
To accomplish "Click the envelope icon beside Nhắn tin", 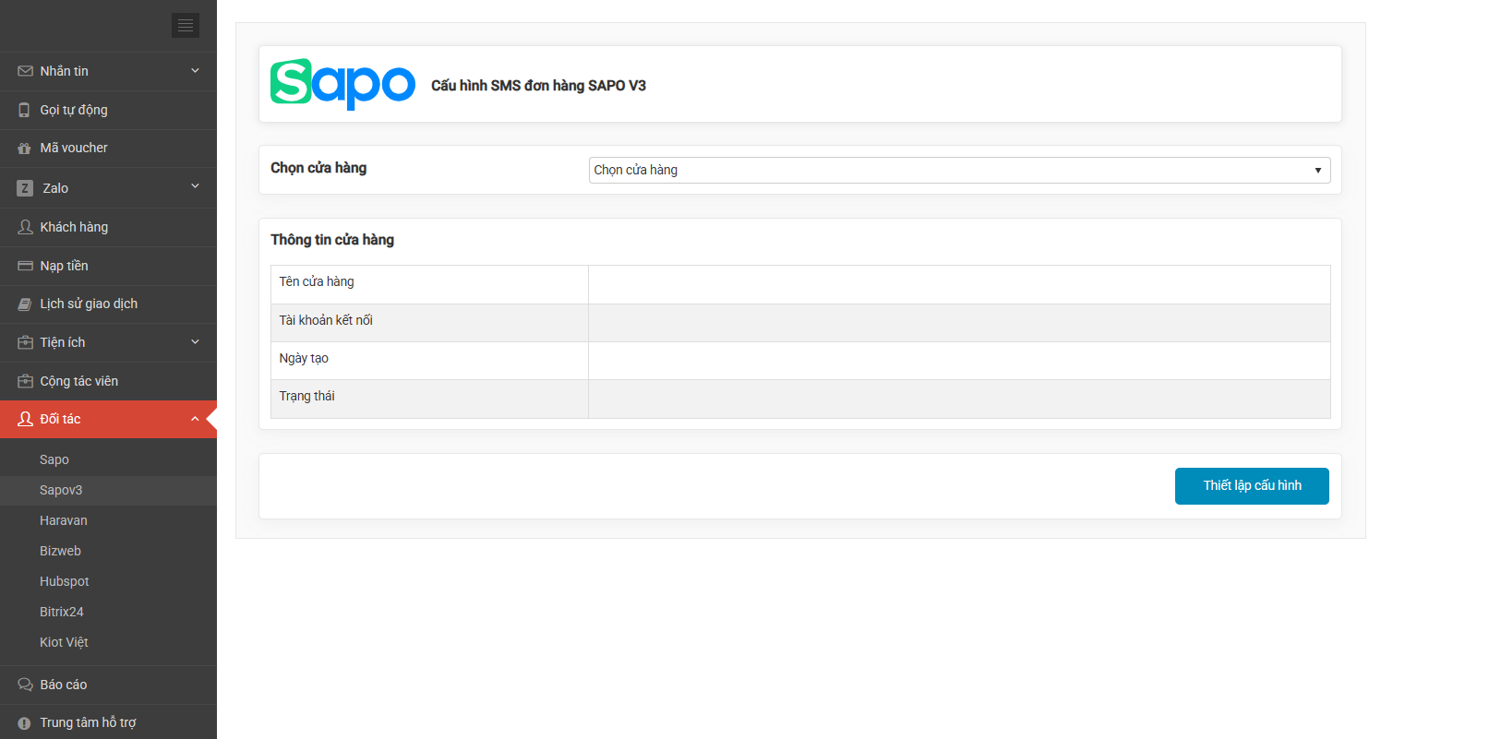I will click(x=25, y=71).
